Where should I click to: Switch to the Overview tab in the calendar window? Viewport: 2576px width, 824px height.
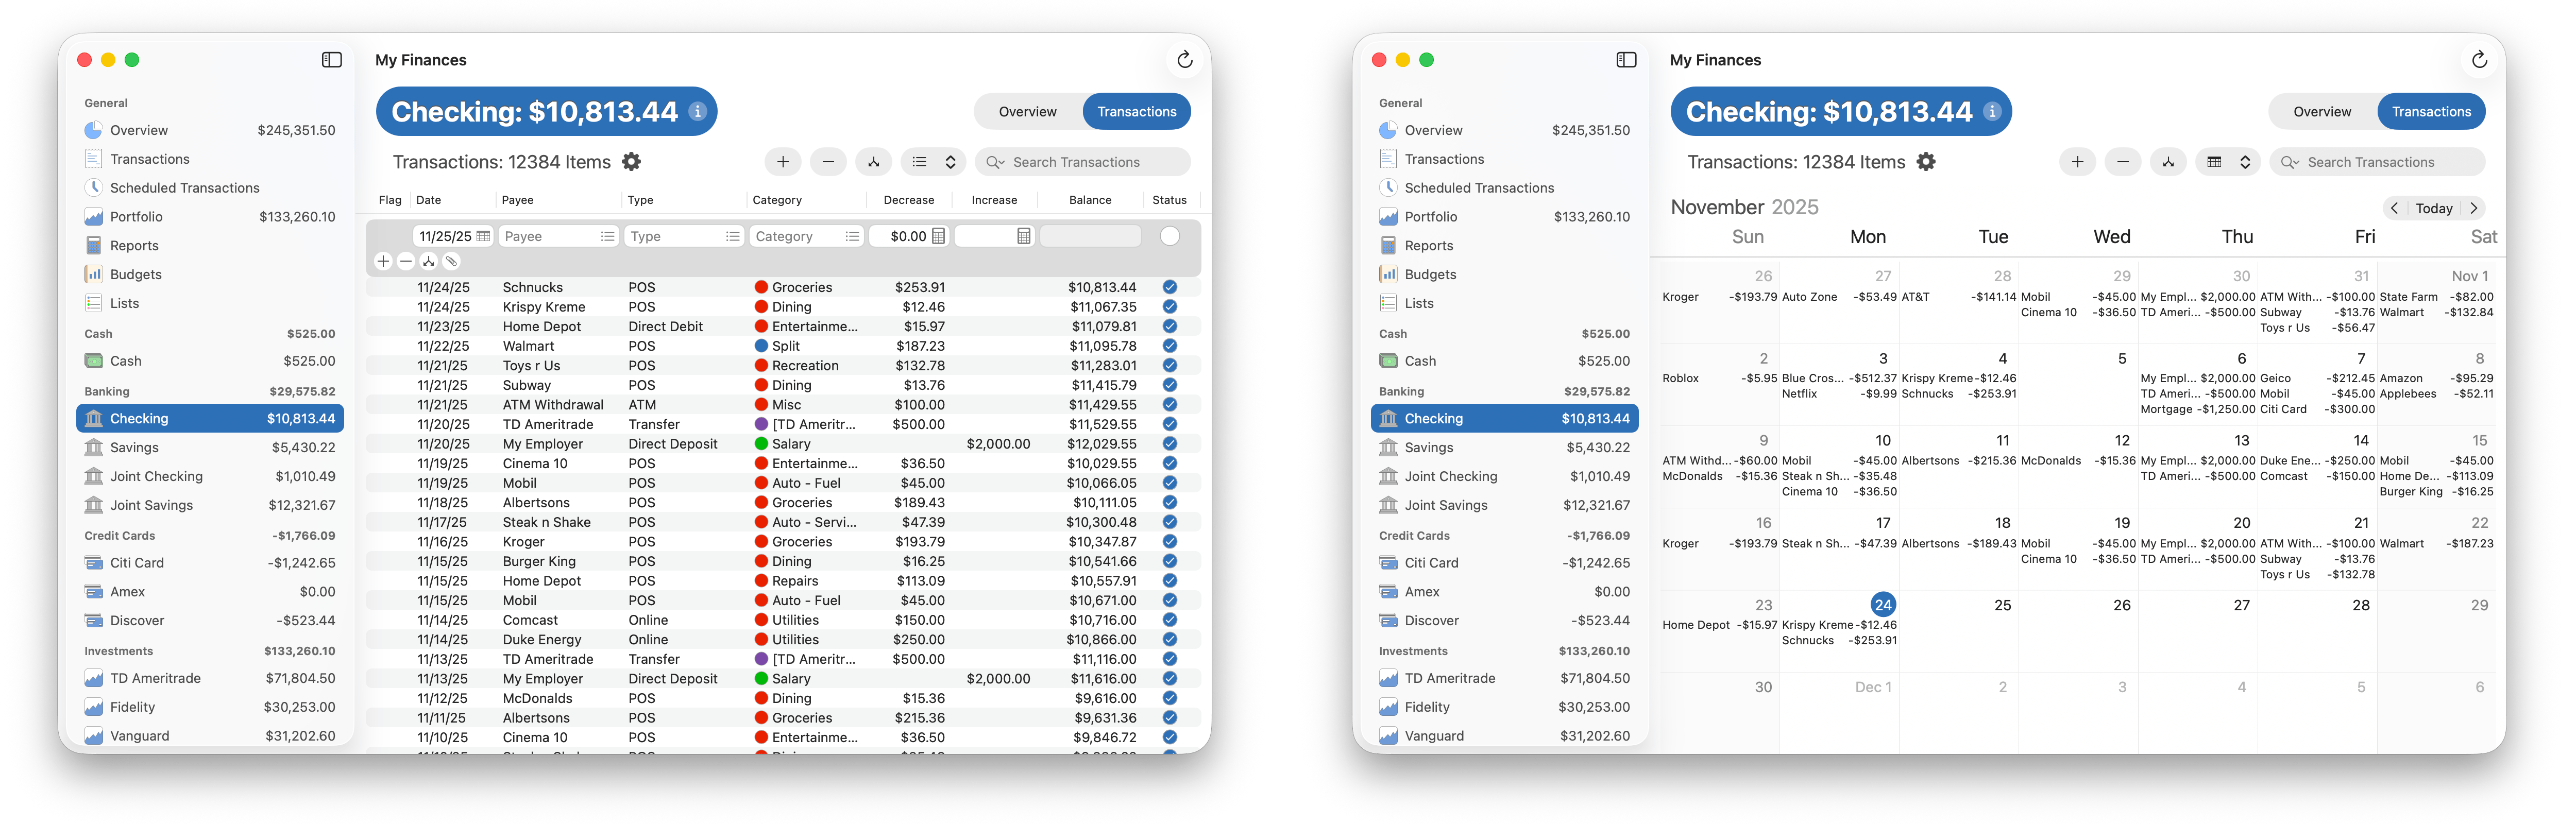[x=2322, y=112]
